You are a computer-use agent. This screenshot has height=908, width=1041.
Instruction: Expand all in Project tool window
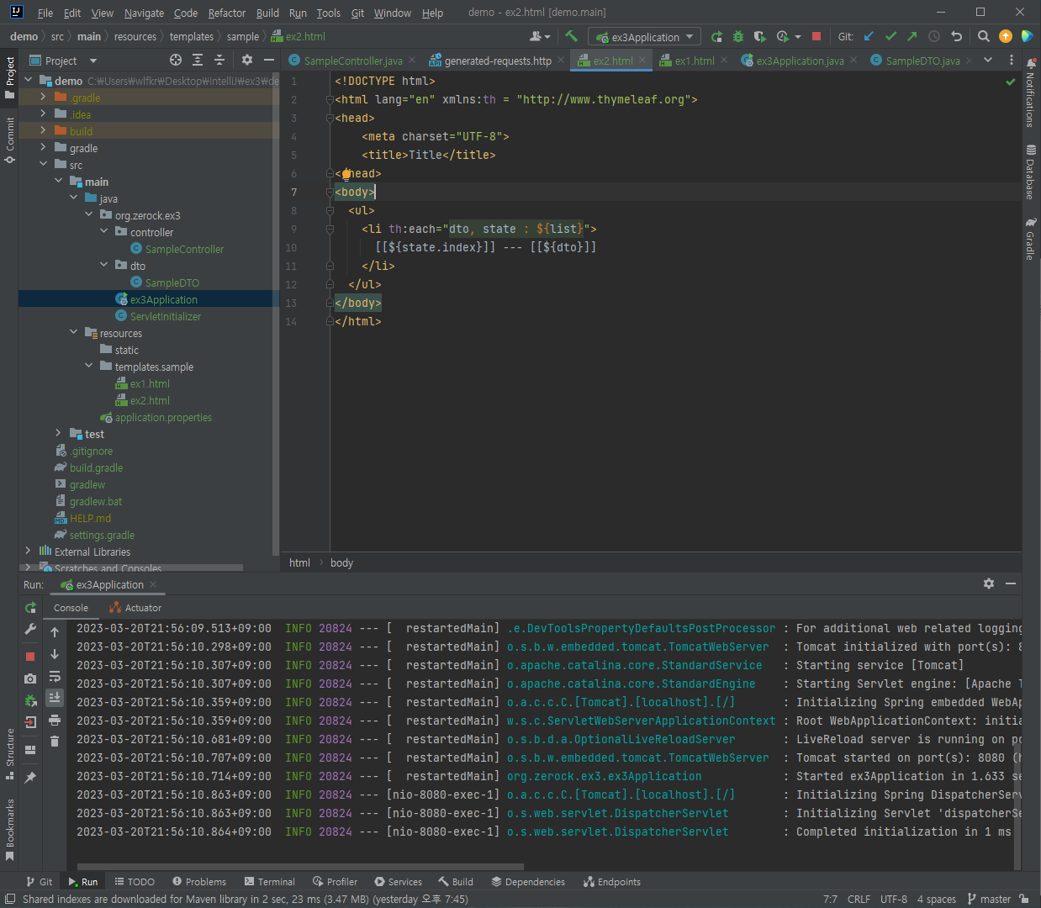[198, 60]
